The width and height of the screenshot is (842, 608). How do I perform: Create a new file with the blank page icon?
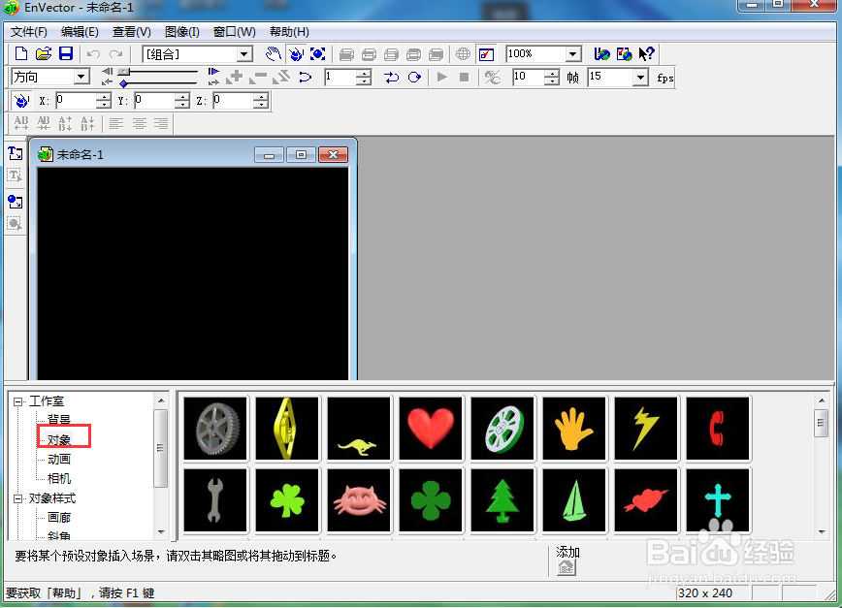click(x=21, y=53)
